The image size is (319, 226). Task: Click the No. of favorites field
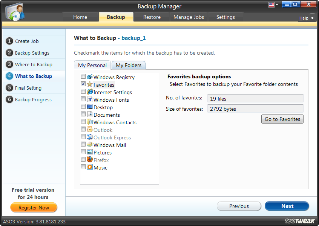[255, 98]
